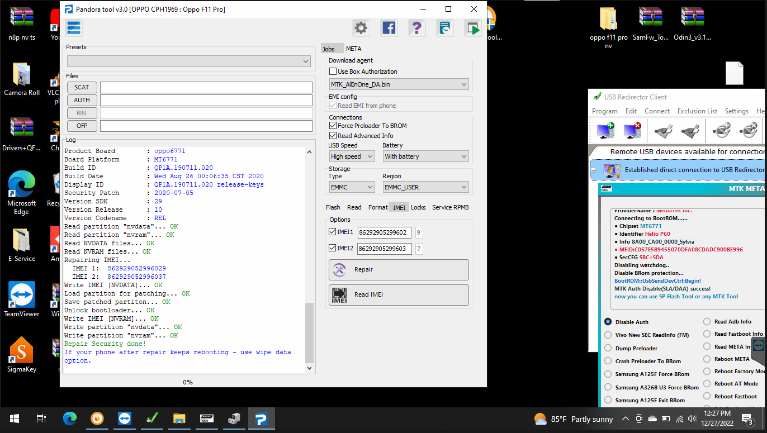This screenshot has height=433, width=767.
Task: Select Vivo New SEC ReadInfo (FM) option
Action: point(608,335)
